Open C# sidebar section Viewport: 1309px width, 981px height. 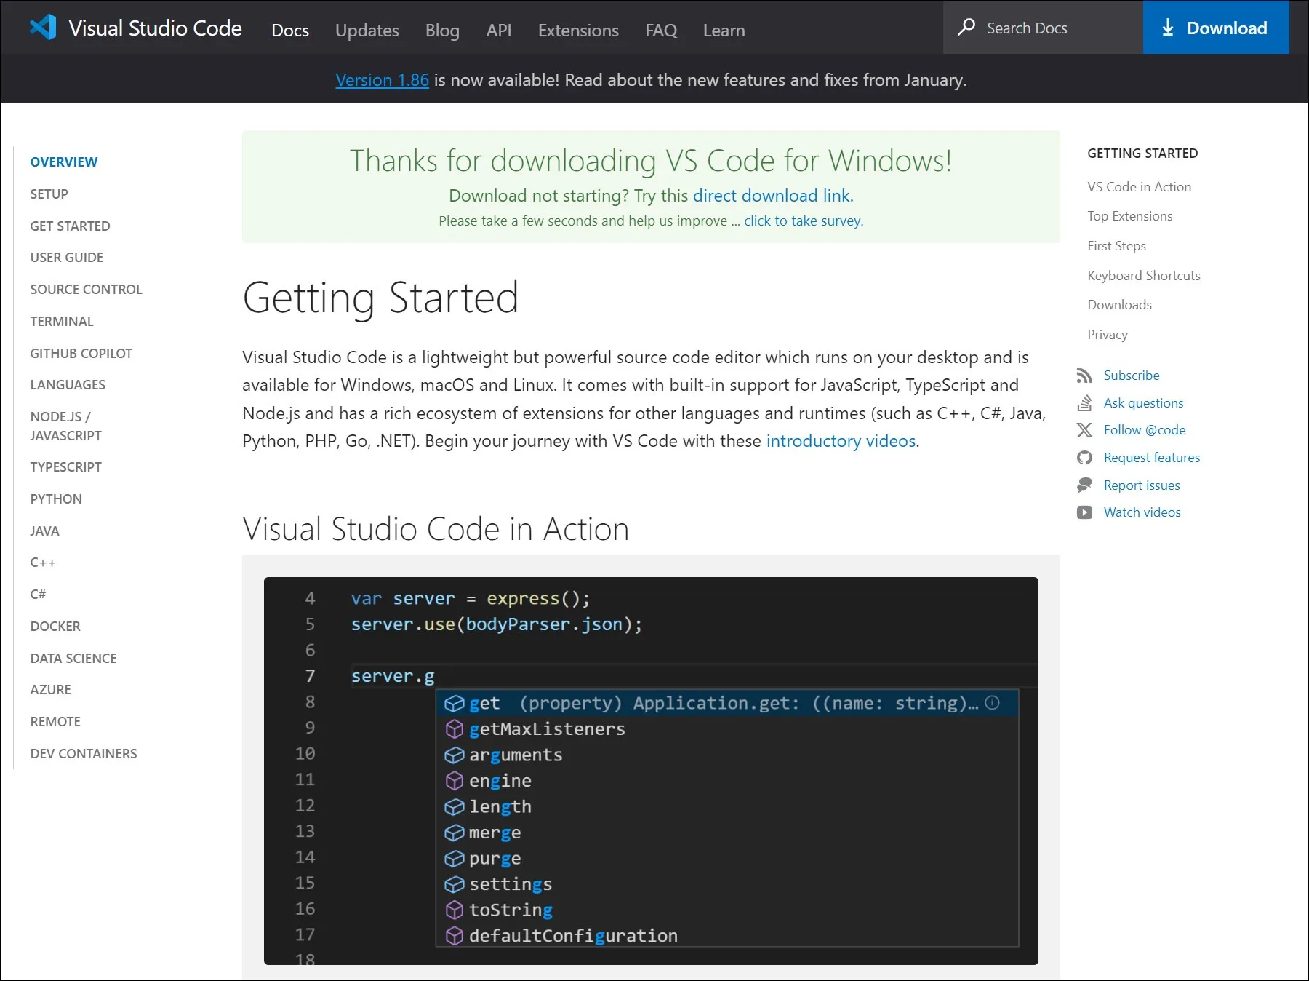[x=38, y=595]
